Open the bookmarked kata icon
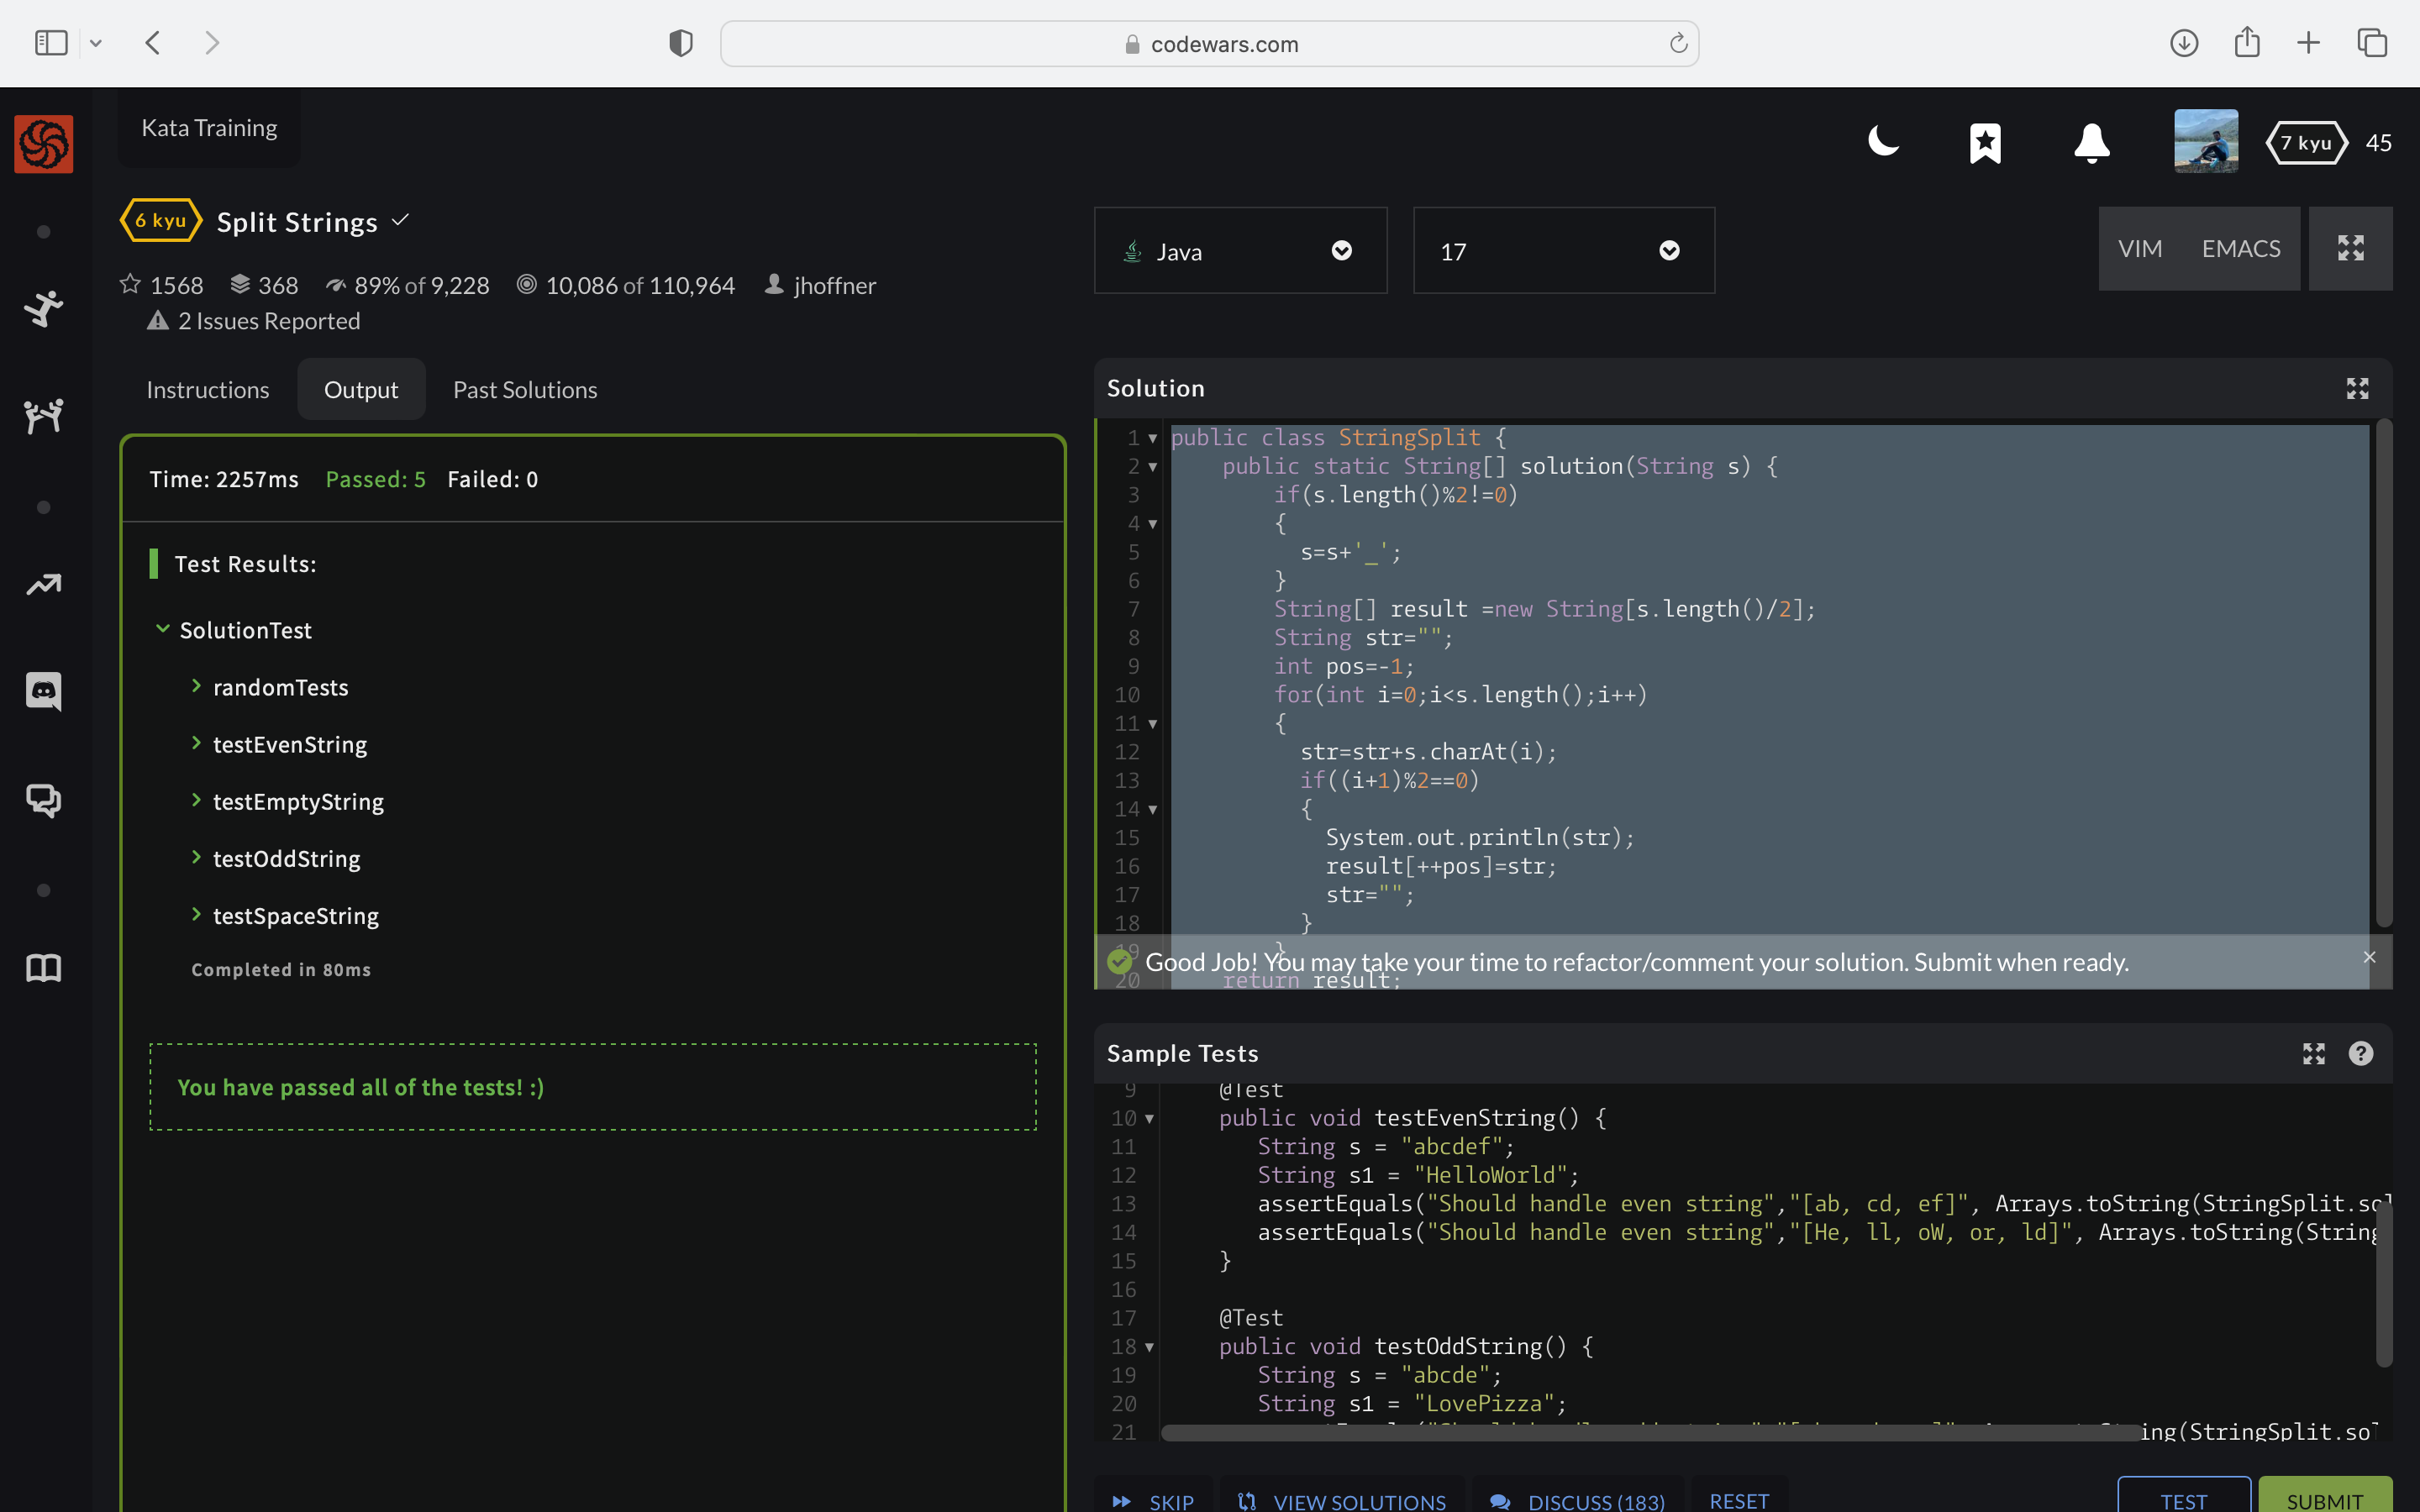The height and width of the screenshot is (1512, 2420). point(1985,142)
